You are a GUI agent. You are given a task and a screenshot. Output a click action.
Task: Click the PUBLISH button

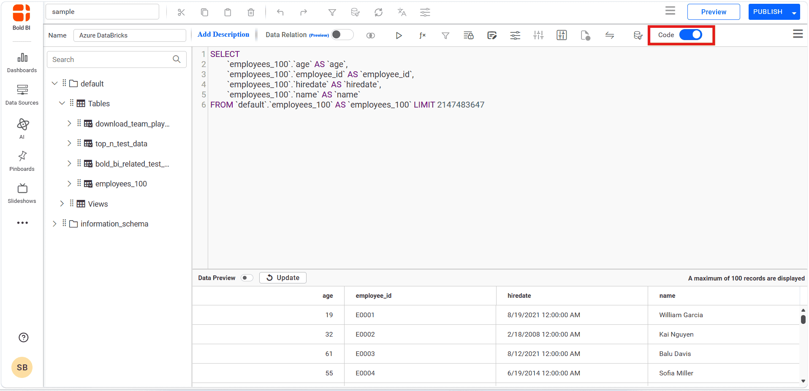[768, 12]
